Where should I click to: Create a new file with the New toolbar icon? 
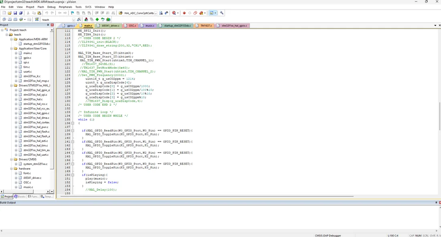(x=4, y=13)
